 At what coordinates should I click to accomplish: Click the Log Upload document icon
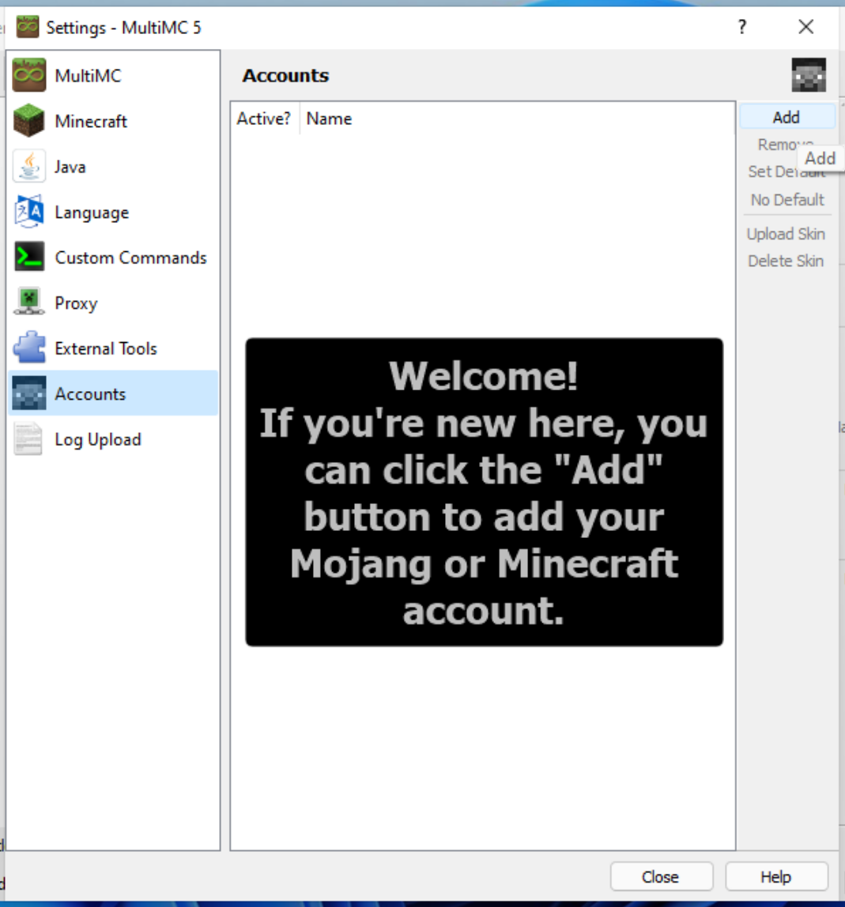point(29,439)
